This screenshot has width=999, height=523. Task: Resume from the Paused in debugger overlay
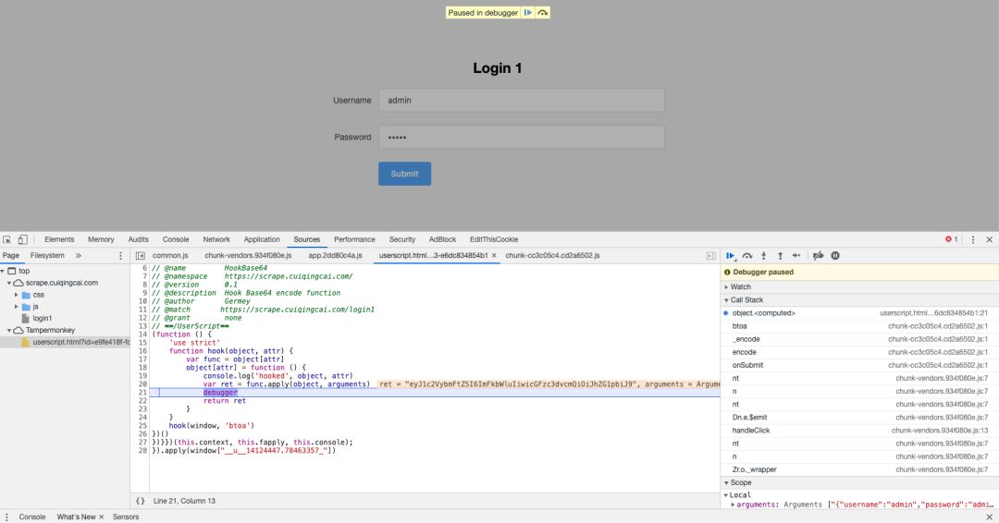[527, 13]
